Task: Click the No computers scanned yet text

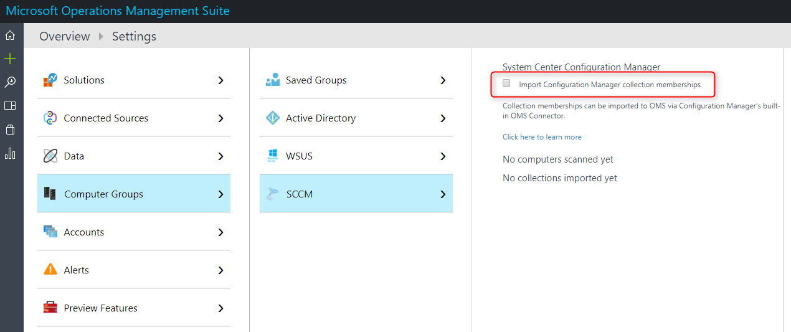Action: click(558, 159)
